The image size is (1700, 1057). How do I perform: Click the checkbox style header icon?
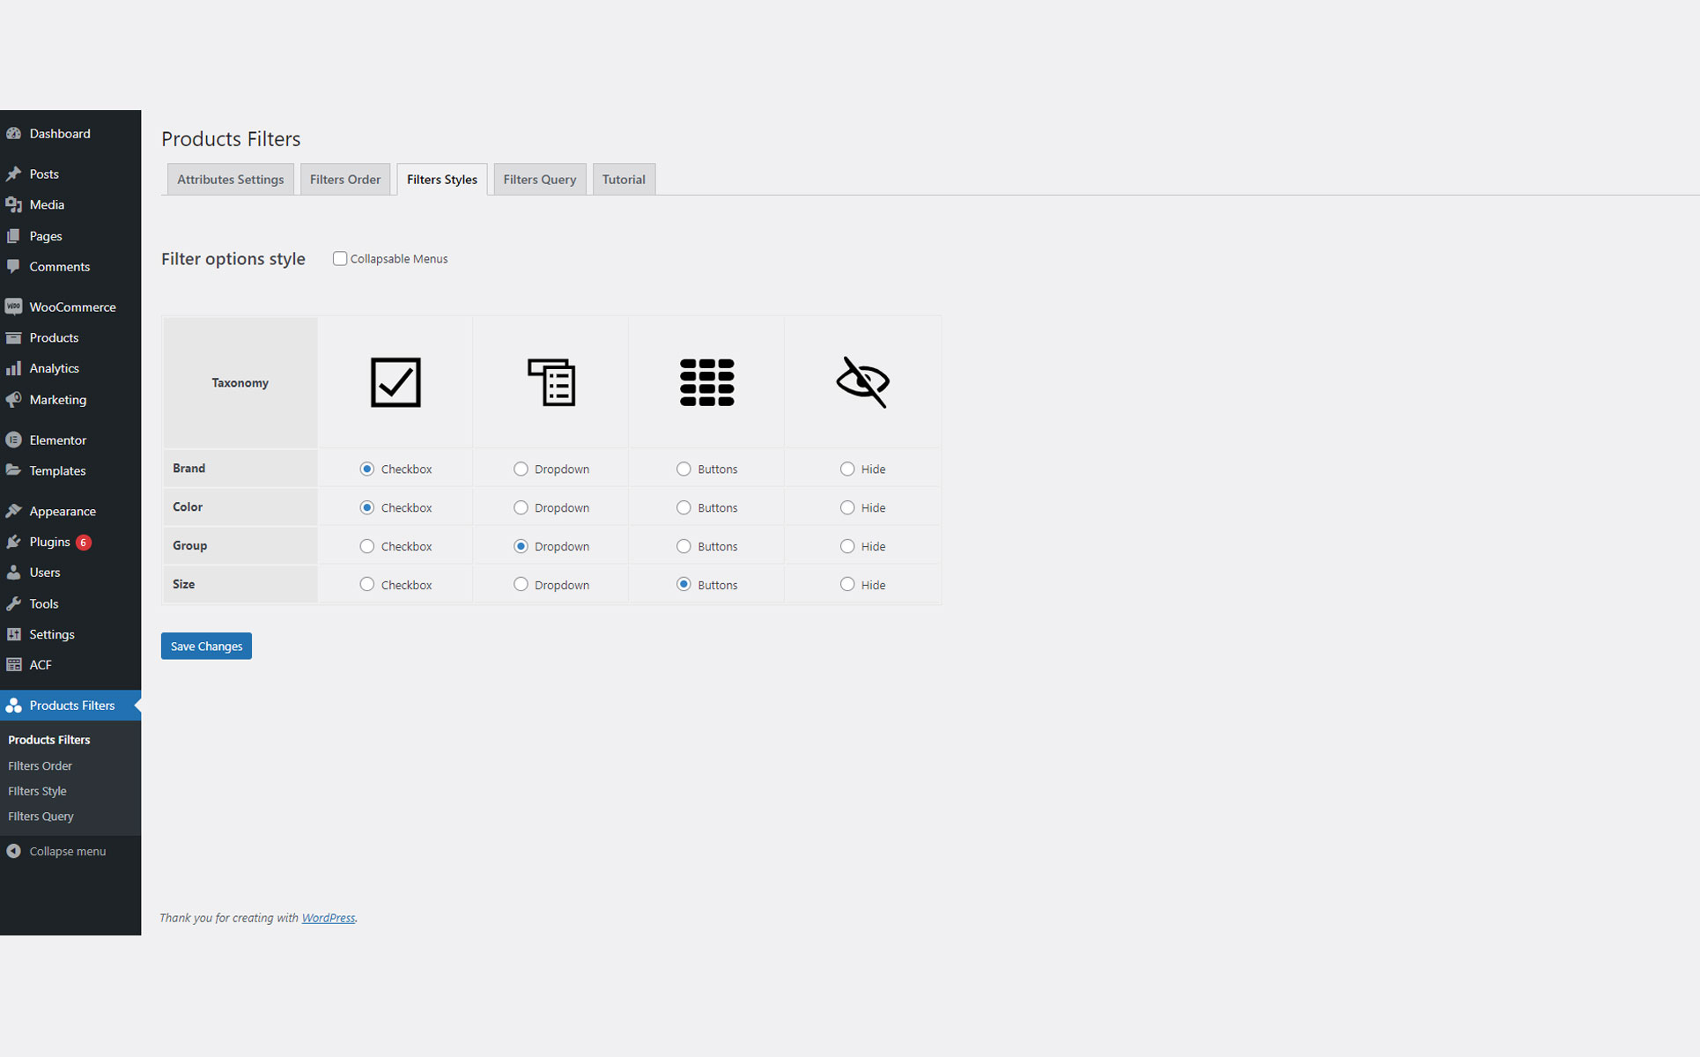tap(395, 382)
